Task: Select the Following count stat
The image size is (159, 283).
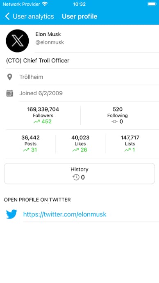Action: [118, 115]
